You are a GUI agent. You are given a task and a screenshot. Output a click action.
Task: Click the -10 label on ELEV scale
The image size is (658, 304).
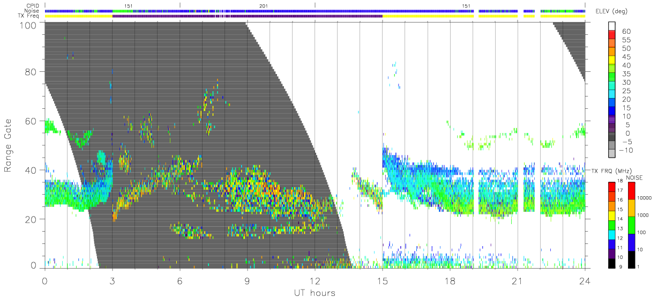pos(625,150)
